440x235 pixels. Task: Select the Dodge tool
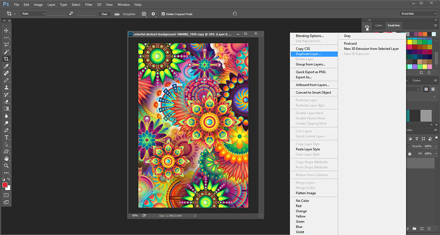(x=6, y=123)
